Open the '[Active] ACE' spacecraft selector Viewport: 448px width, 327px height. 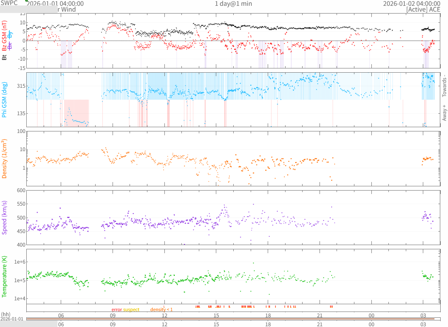423,10
